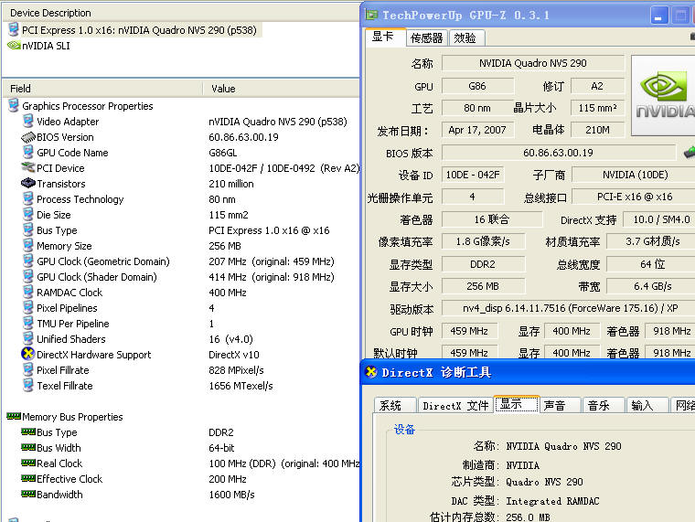This screenshot has height=522, width=695.
Task: Open the 传感器 tab in GPU-Z
Action: (426, 37)
